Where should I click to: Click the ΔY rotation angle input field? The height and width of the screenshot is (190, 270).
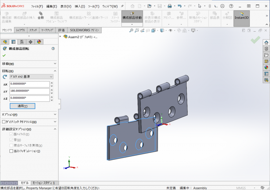click(29, 91)
